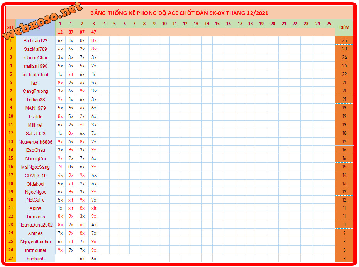359x267 pixels.
Task: Click the NetCaFe name cell
Action: point(36,200)
